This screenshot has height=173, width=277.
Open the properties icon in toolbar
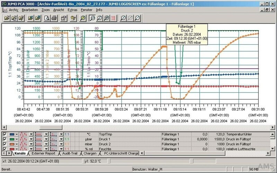(x=64, y=18)
